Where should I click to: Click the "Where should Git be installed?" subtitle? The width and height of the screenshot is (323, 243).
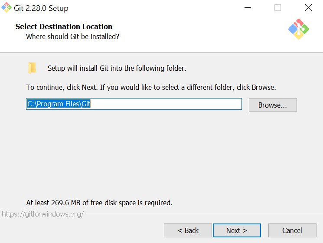72,36
